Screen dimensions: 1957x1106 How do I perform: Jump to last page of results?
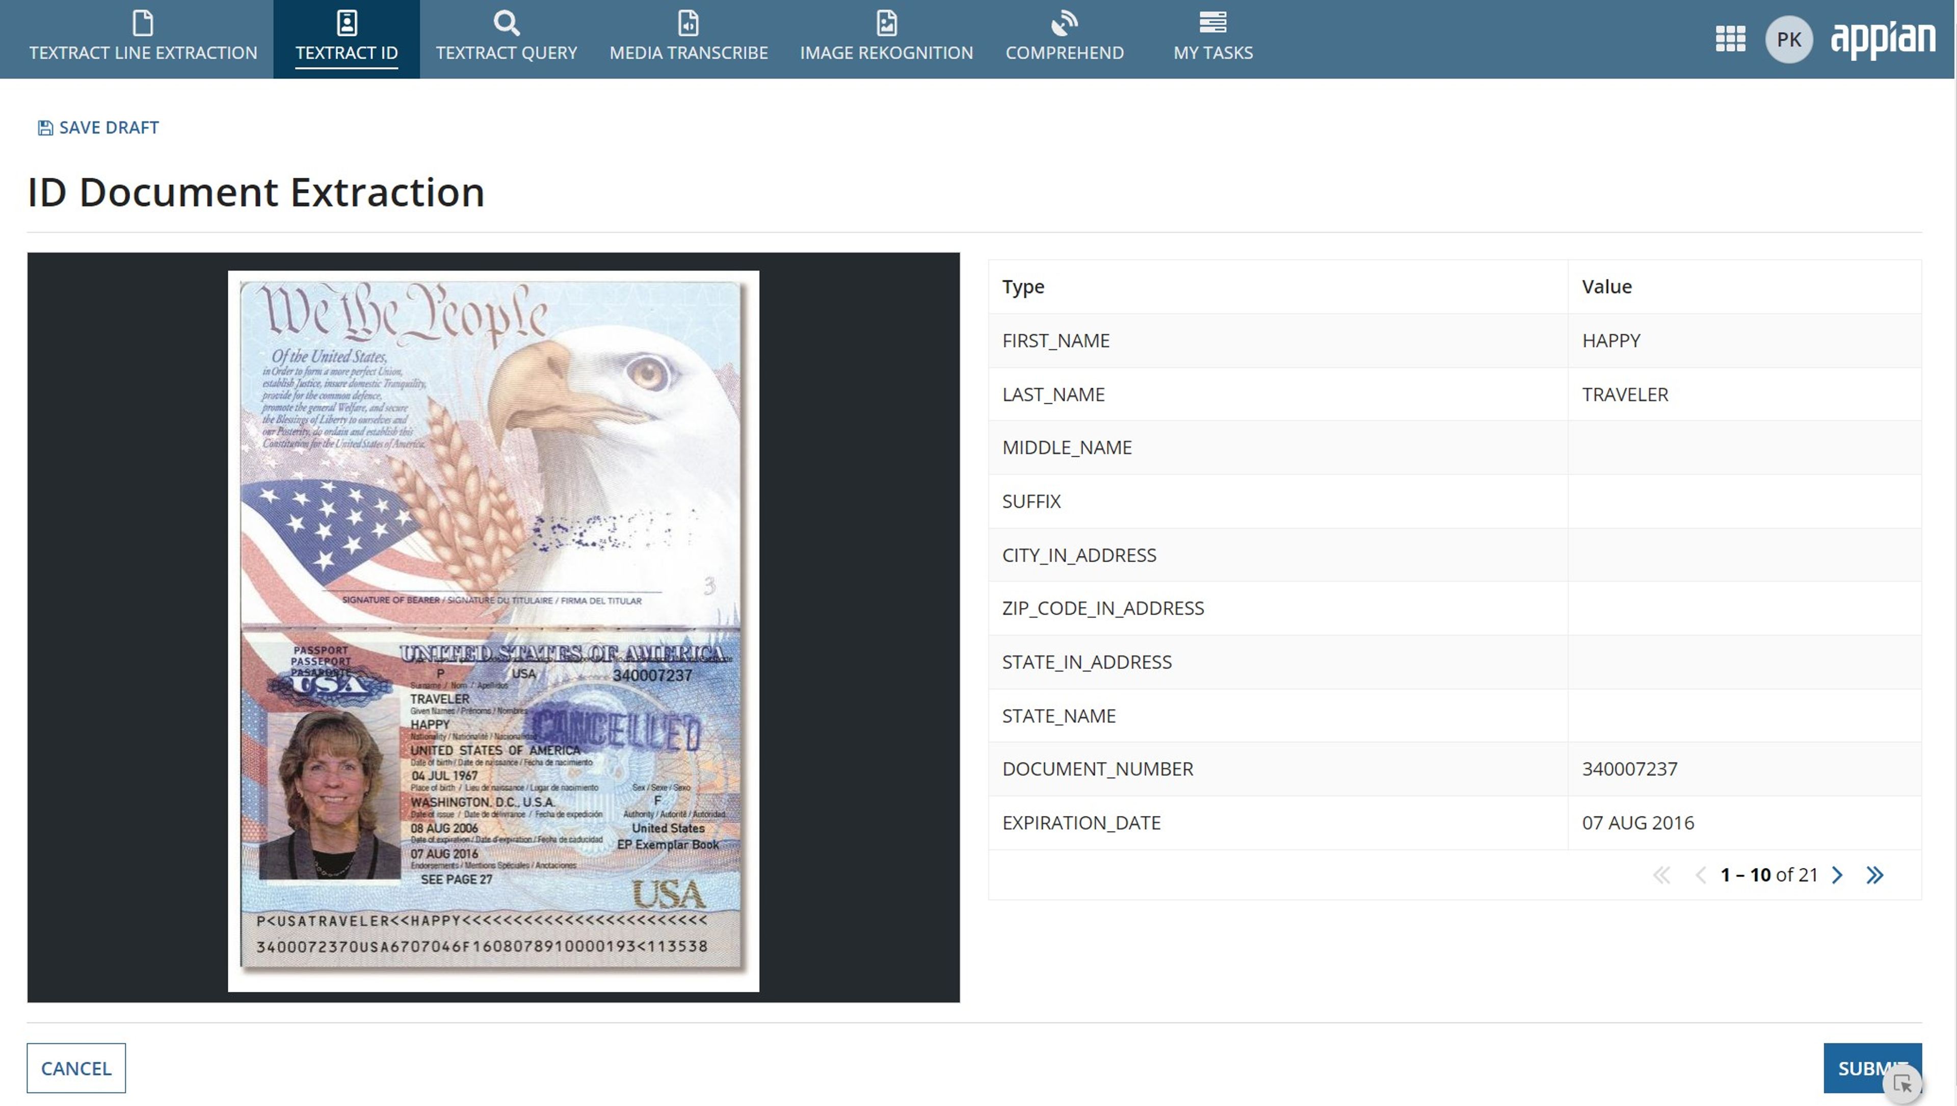click(x=1875, y=875)
